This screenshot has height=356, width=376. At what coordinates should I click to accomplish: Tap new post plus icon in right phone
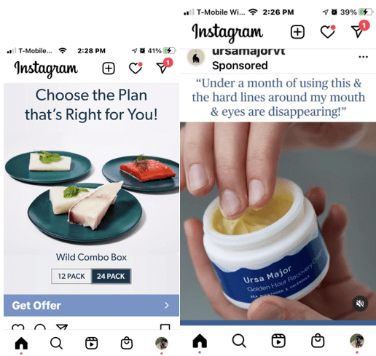[x=297, y=32]
